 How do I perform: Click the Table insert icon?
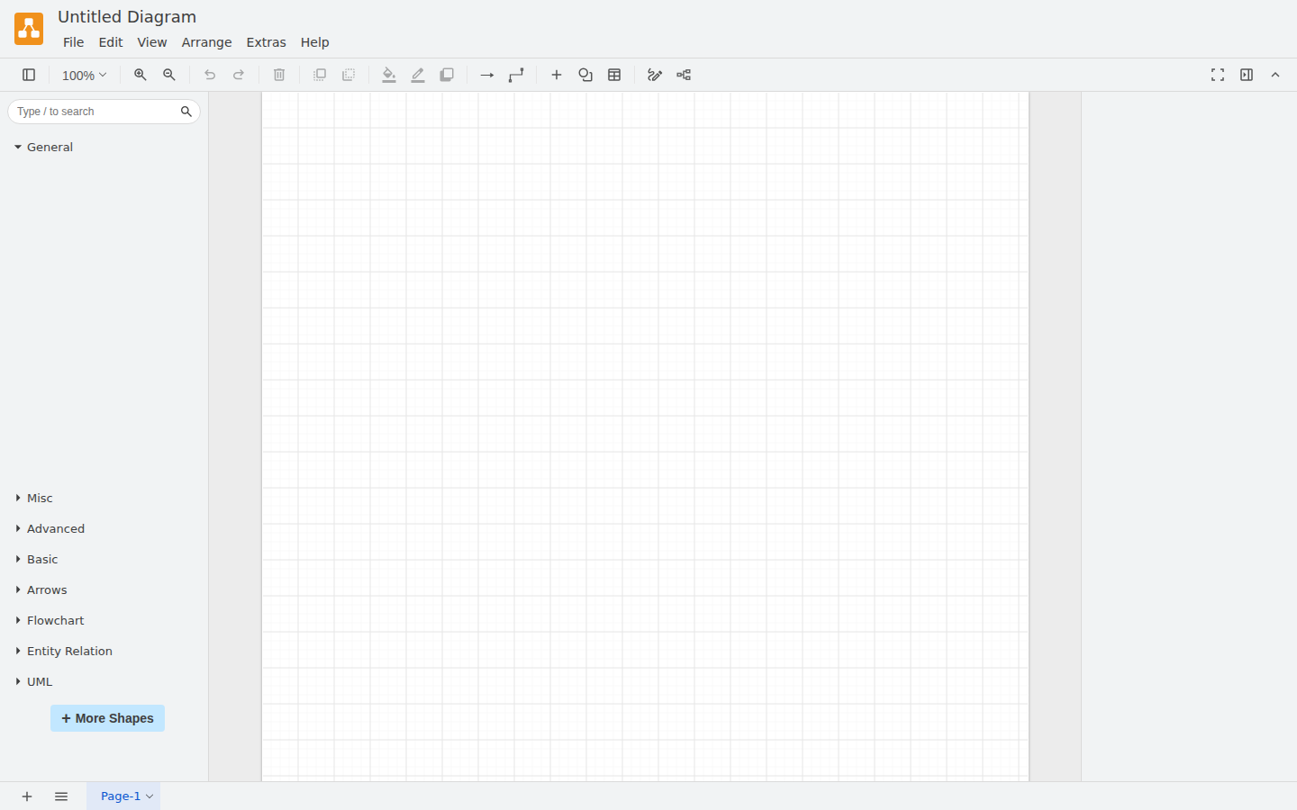pyautogui.click(x=614, y=75)
